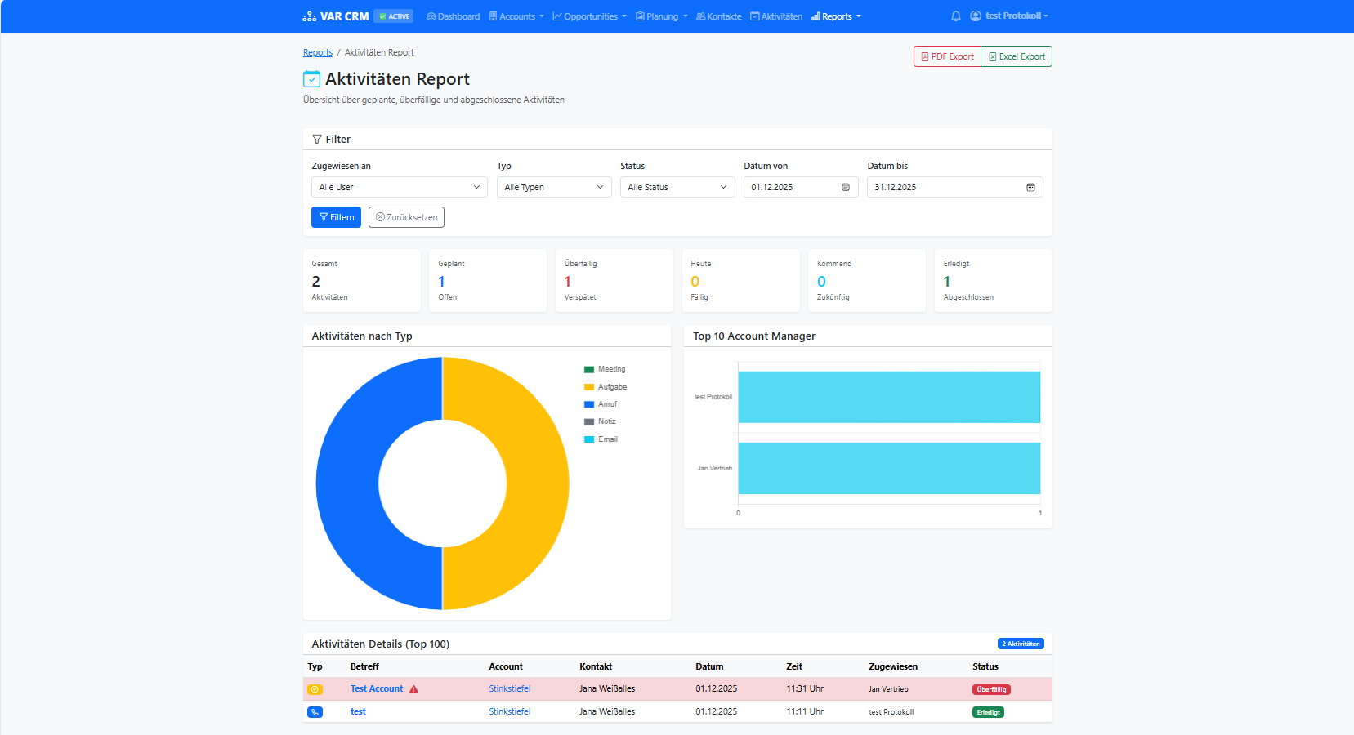1354x735 pixels.
Task: Open the Status filter dropdown
Action: point(677,188)
